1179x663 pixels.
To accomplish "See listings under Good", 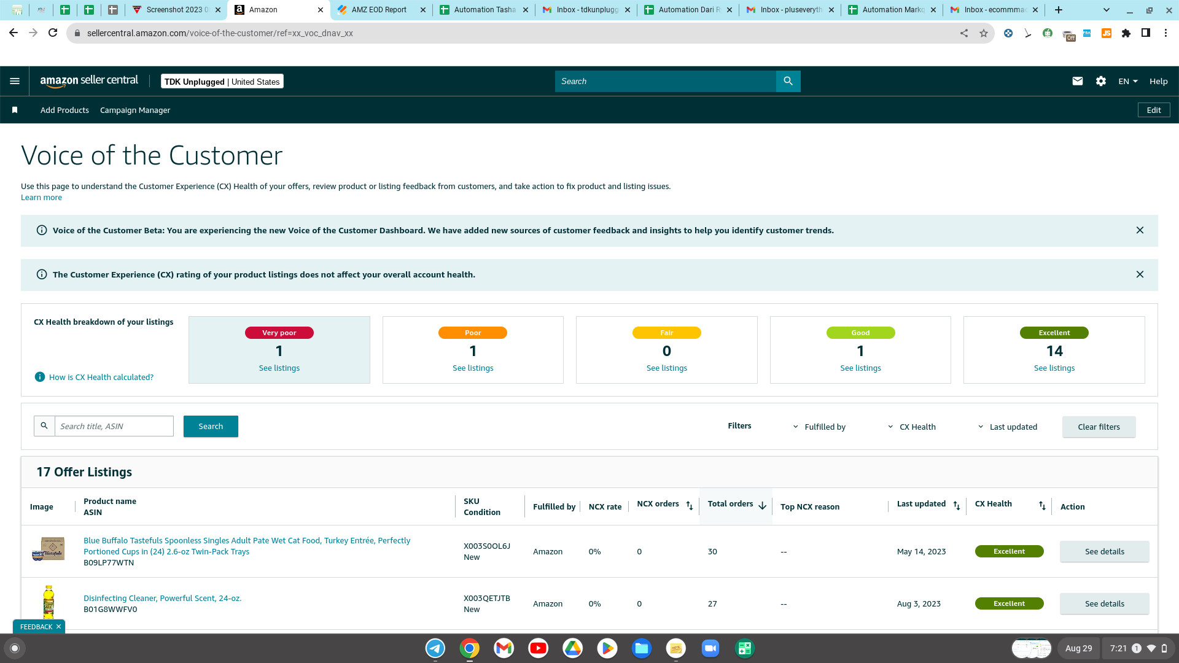I will (x=860, y=368).
